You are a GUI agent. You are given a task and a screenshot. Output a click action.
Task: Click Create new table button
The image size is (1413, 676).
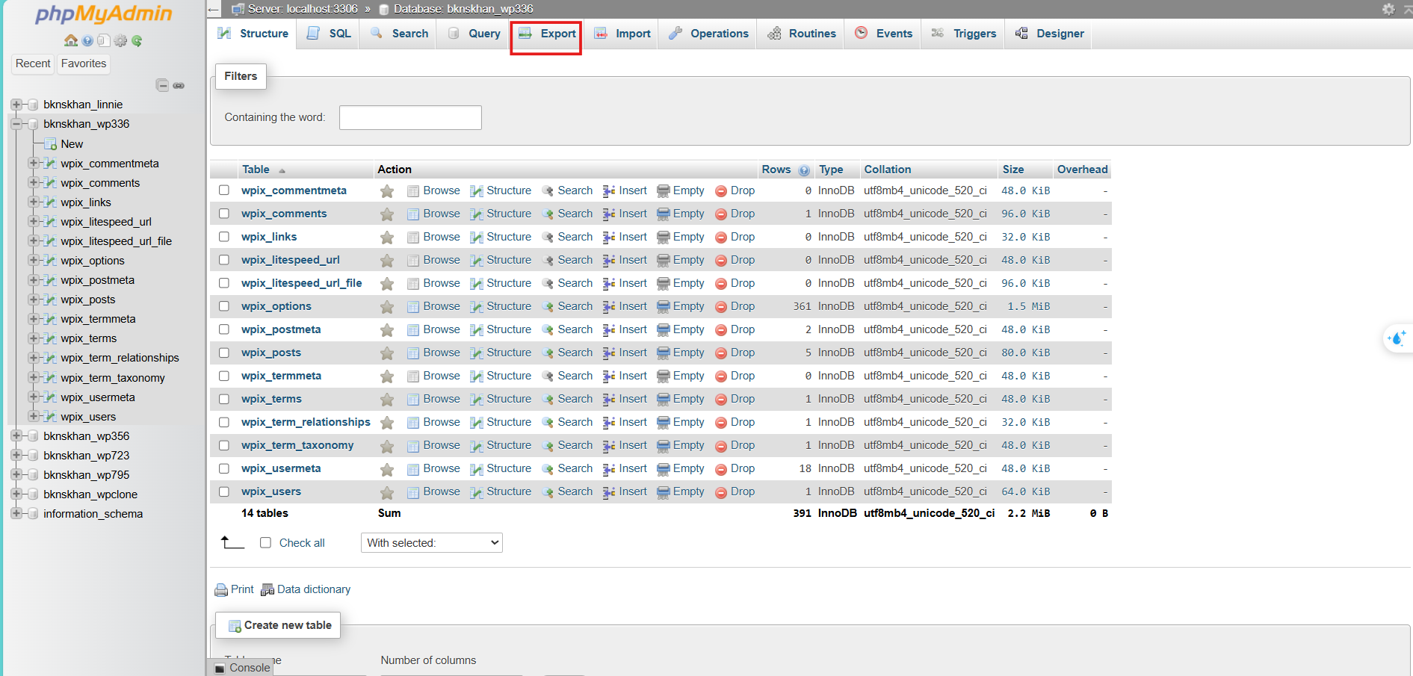pyautogui.click(x=278, y=625)
